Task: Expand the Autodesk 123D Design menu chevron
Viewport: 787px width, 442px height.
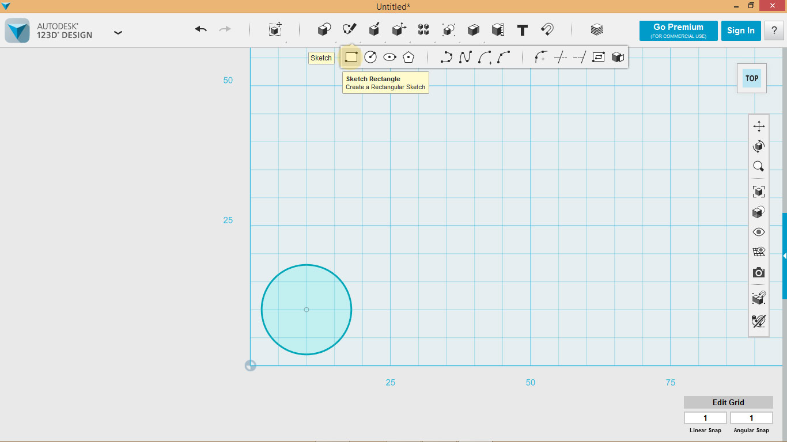Action: [x=118, y=33]
